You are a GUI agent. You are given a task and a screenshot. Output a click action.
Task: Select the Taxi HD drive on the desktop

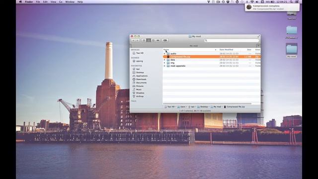(292, 15)
